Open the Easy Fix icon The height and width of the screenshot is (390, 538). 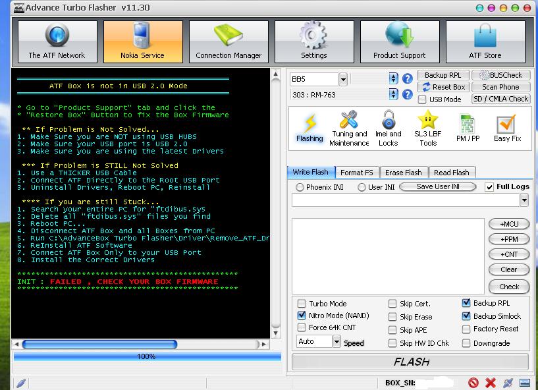click(x=507, y=128)
